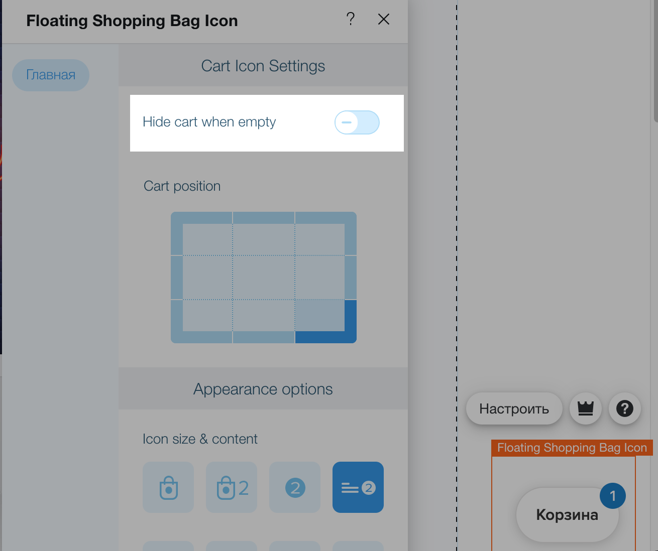The image size is (658, 551).
Task: Set cart position to top right
Action: click(326, 233)
